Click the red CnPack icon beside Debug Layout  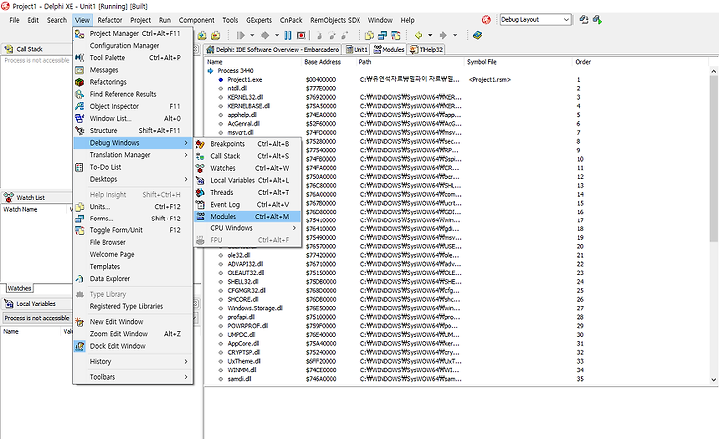click(x=486, y=20)
